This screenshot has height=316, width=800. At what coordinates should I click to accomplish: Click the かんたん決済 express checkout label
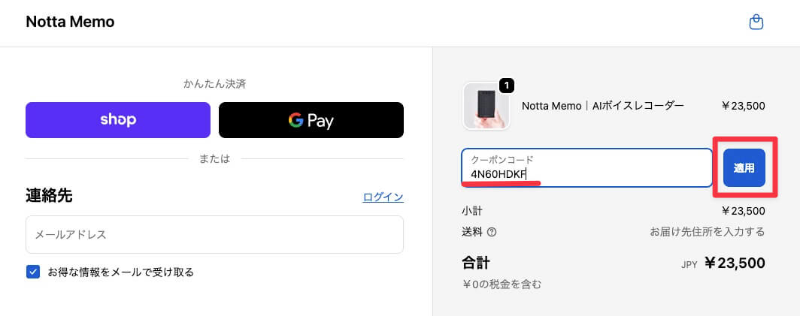click(214, 83)
